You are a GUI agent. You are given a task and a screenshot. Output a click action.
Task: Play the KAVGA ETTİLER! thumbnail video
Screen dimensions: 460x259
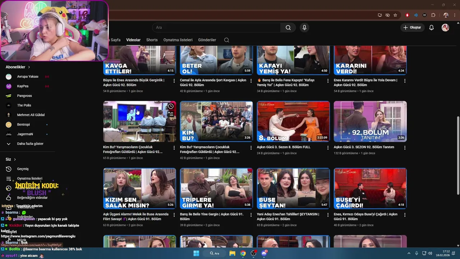(140, 60)
